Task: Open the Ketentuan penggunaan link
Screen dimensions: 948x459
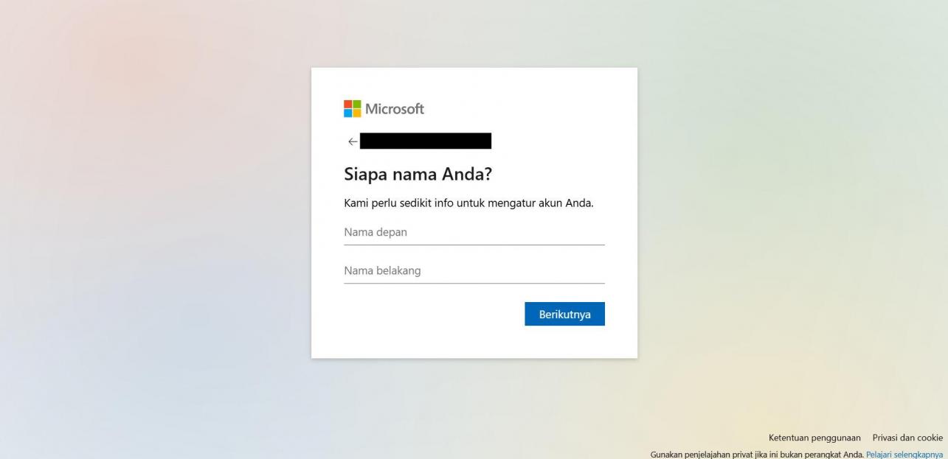Action: 814,437
